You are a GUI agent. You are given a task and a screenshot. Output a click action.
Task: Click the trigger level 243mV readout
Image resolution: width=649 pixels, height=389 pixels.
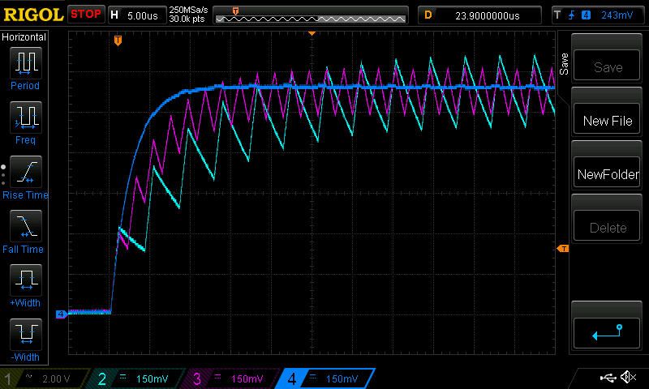click(617, 15)
